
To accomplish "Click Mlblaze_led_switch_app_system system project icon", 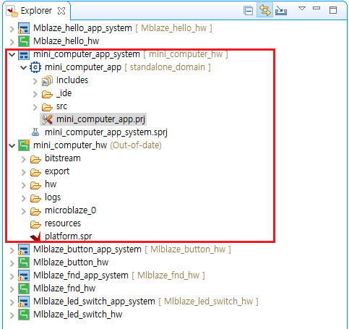I will (24, 302).
